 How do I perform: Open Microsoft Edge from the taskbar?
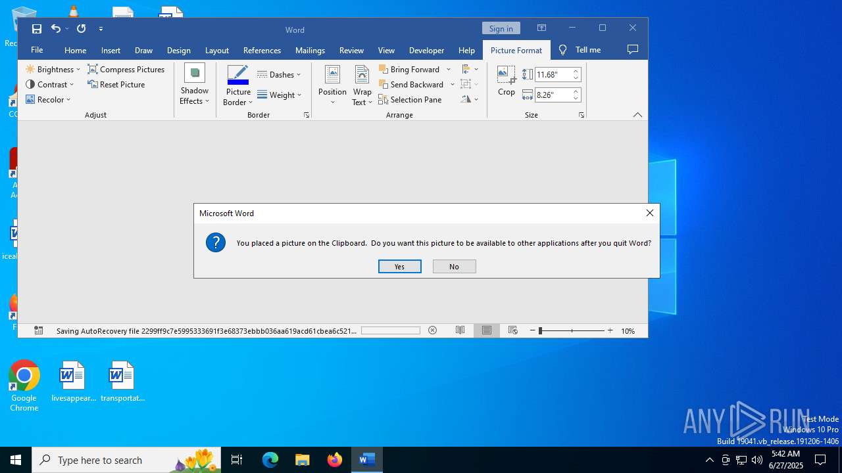pos(270,460)
